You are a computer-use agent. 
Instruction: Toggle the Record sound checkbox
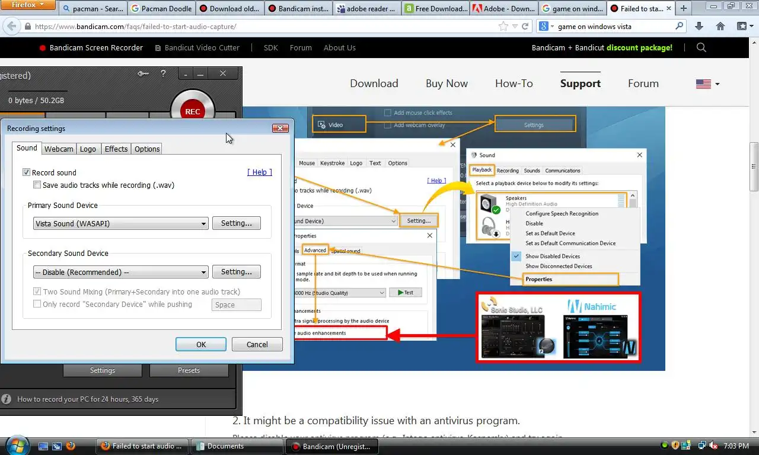26,172
